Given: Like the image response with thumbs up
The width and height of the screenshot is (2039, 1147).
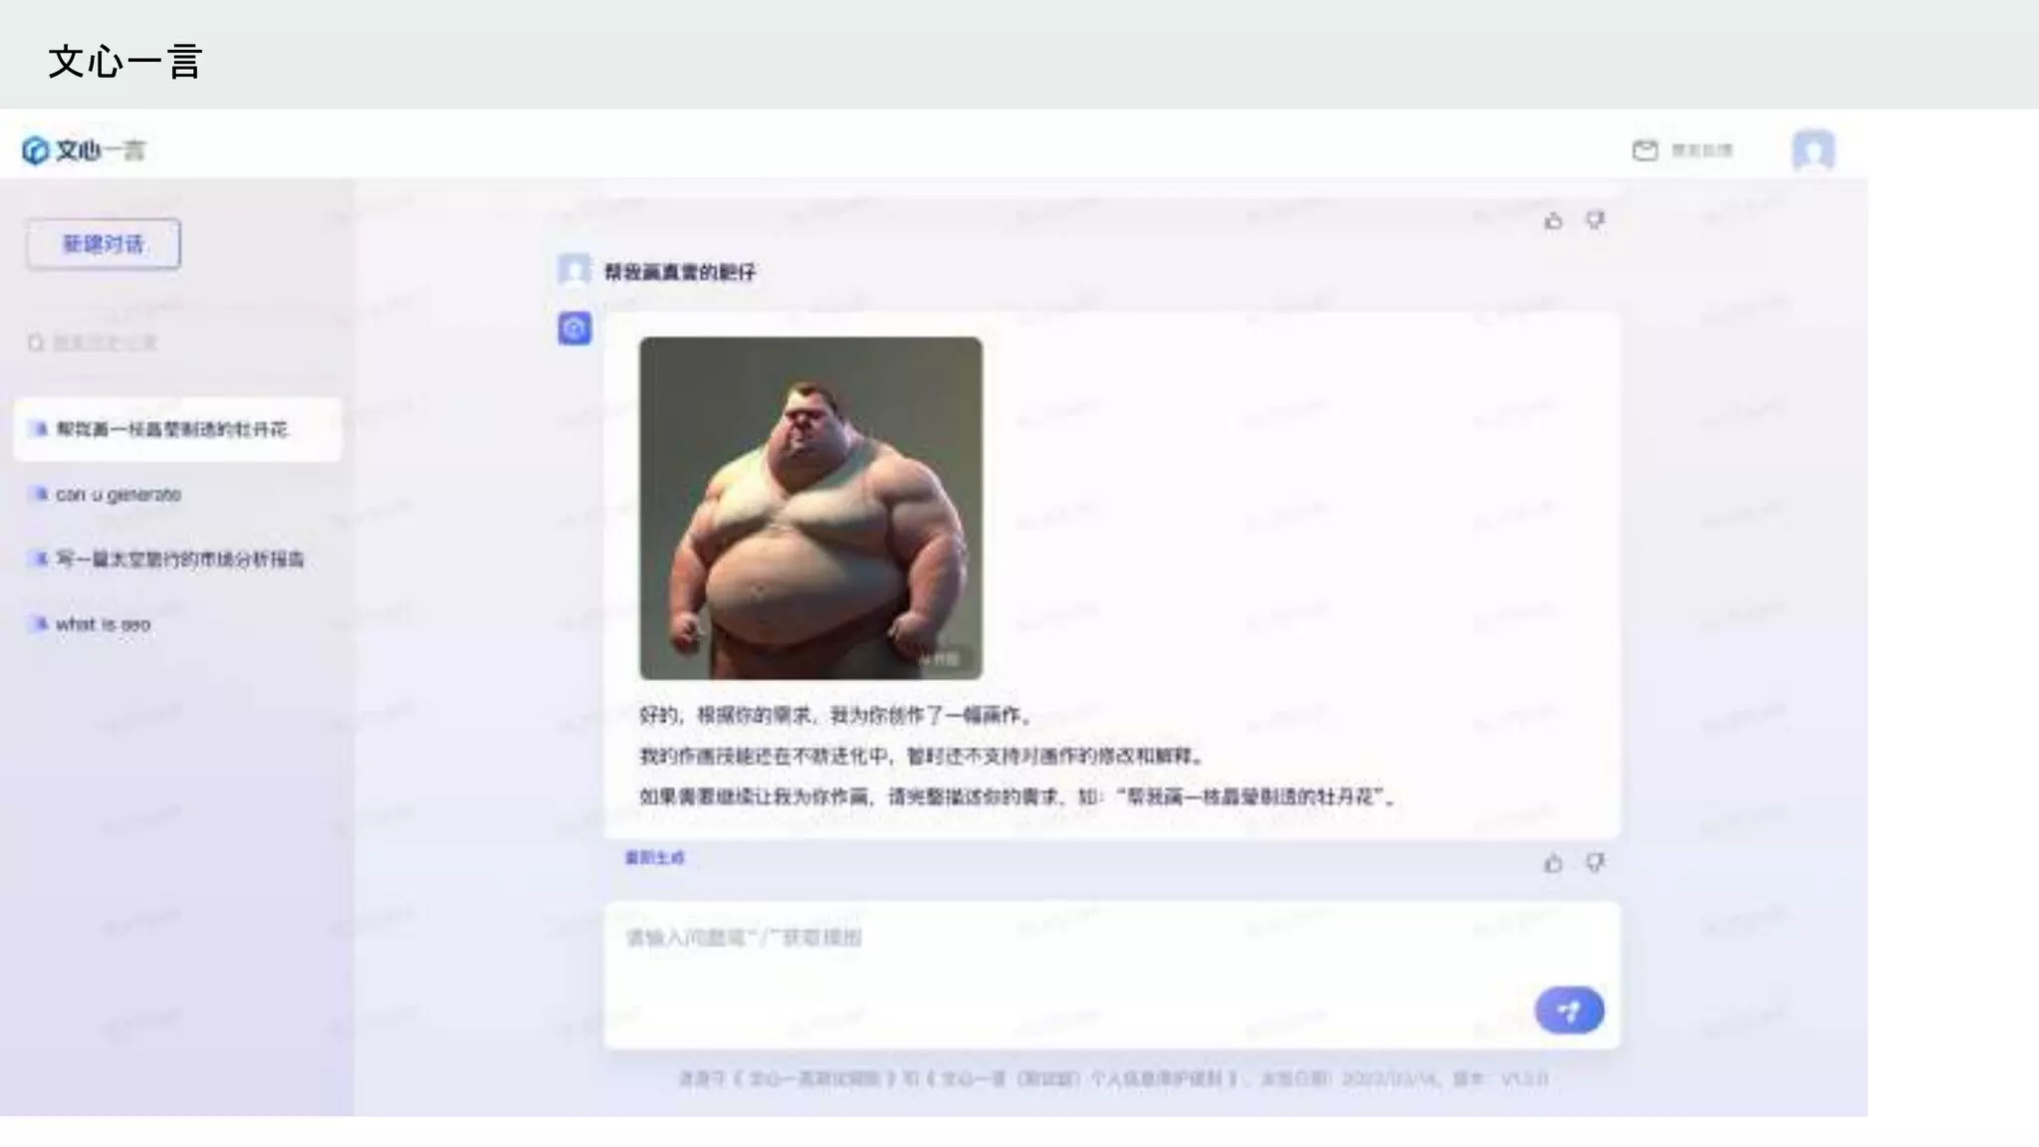Looking at the screenshot, I should (x=1553, y=862).
